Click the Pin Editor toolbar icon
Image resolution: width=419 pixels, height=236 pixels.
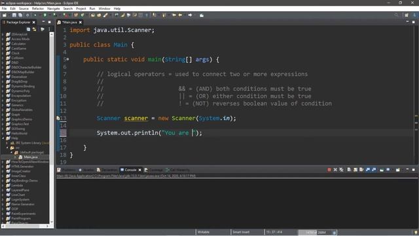[202, 15]
